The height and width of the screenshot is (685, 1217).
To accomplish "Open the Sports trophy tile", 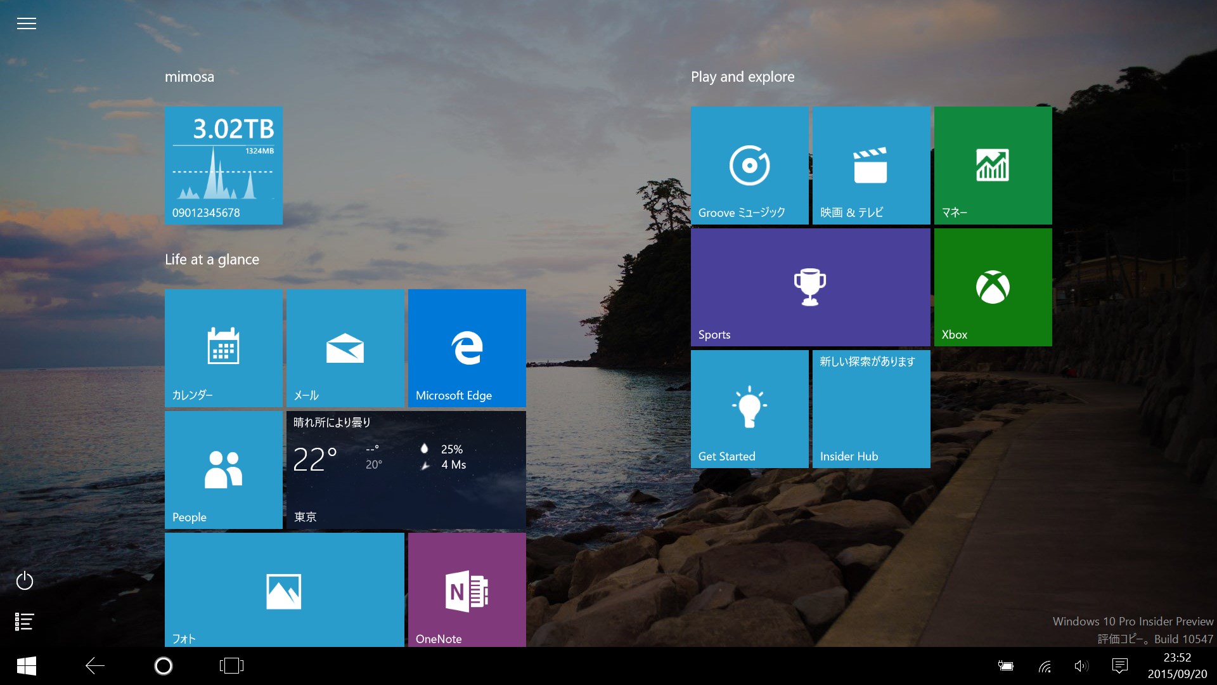I will (x=810, y=287).
